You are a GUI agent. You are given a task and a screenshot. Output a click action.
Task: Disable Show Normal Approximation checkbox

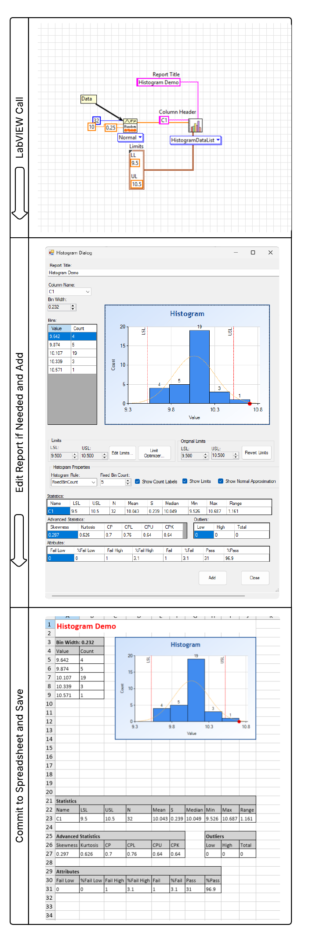tap(221, 481)
